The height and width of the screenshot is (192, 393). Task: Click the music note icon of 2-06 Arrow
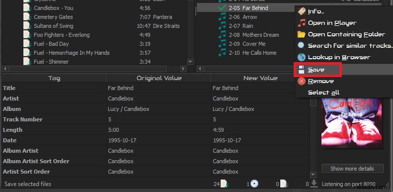(222, 17)
